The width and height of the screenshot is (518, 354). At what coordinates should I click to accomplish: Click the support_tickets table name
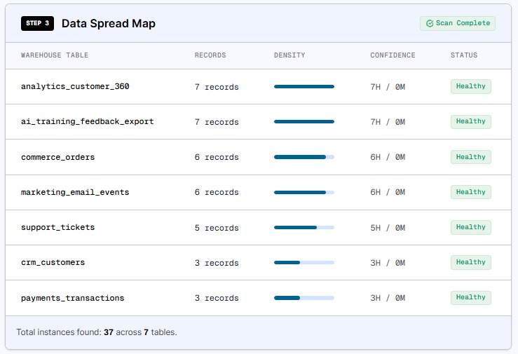(x=57, y=227)
